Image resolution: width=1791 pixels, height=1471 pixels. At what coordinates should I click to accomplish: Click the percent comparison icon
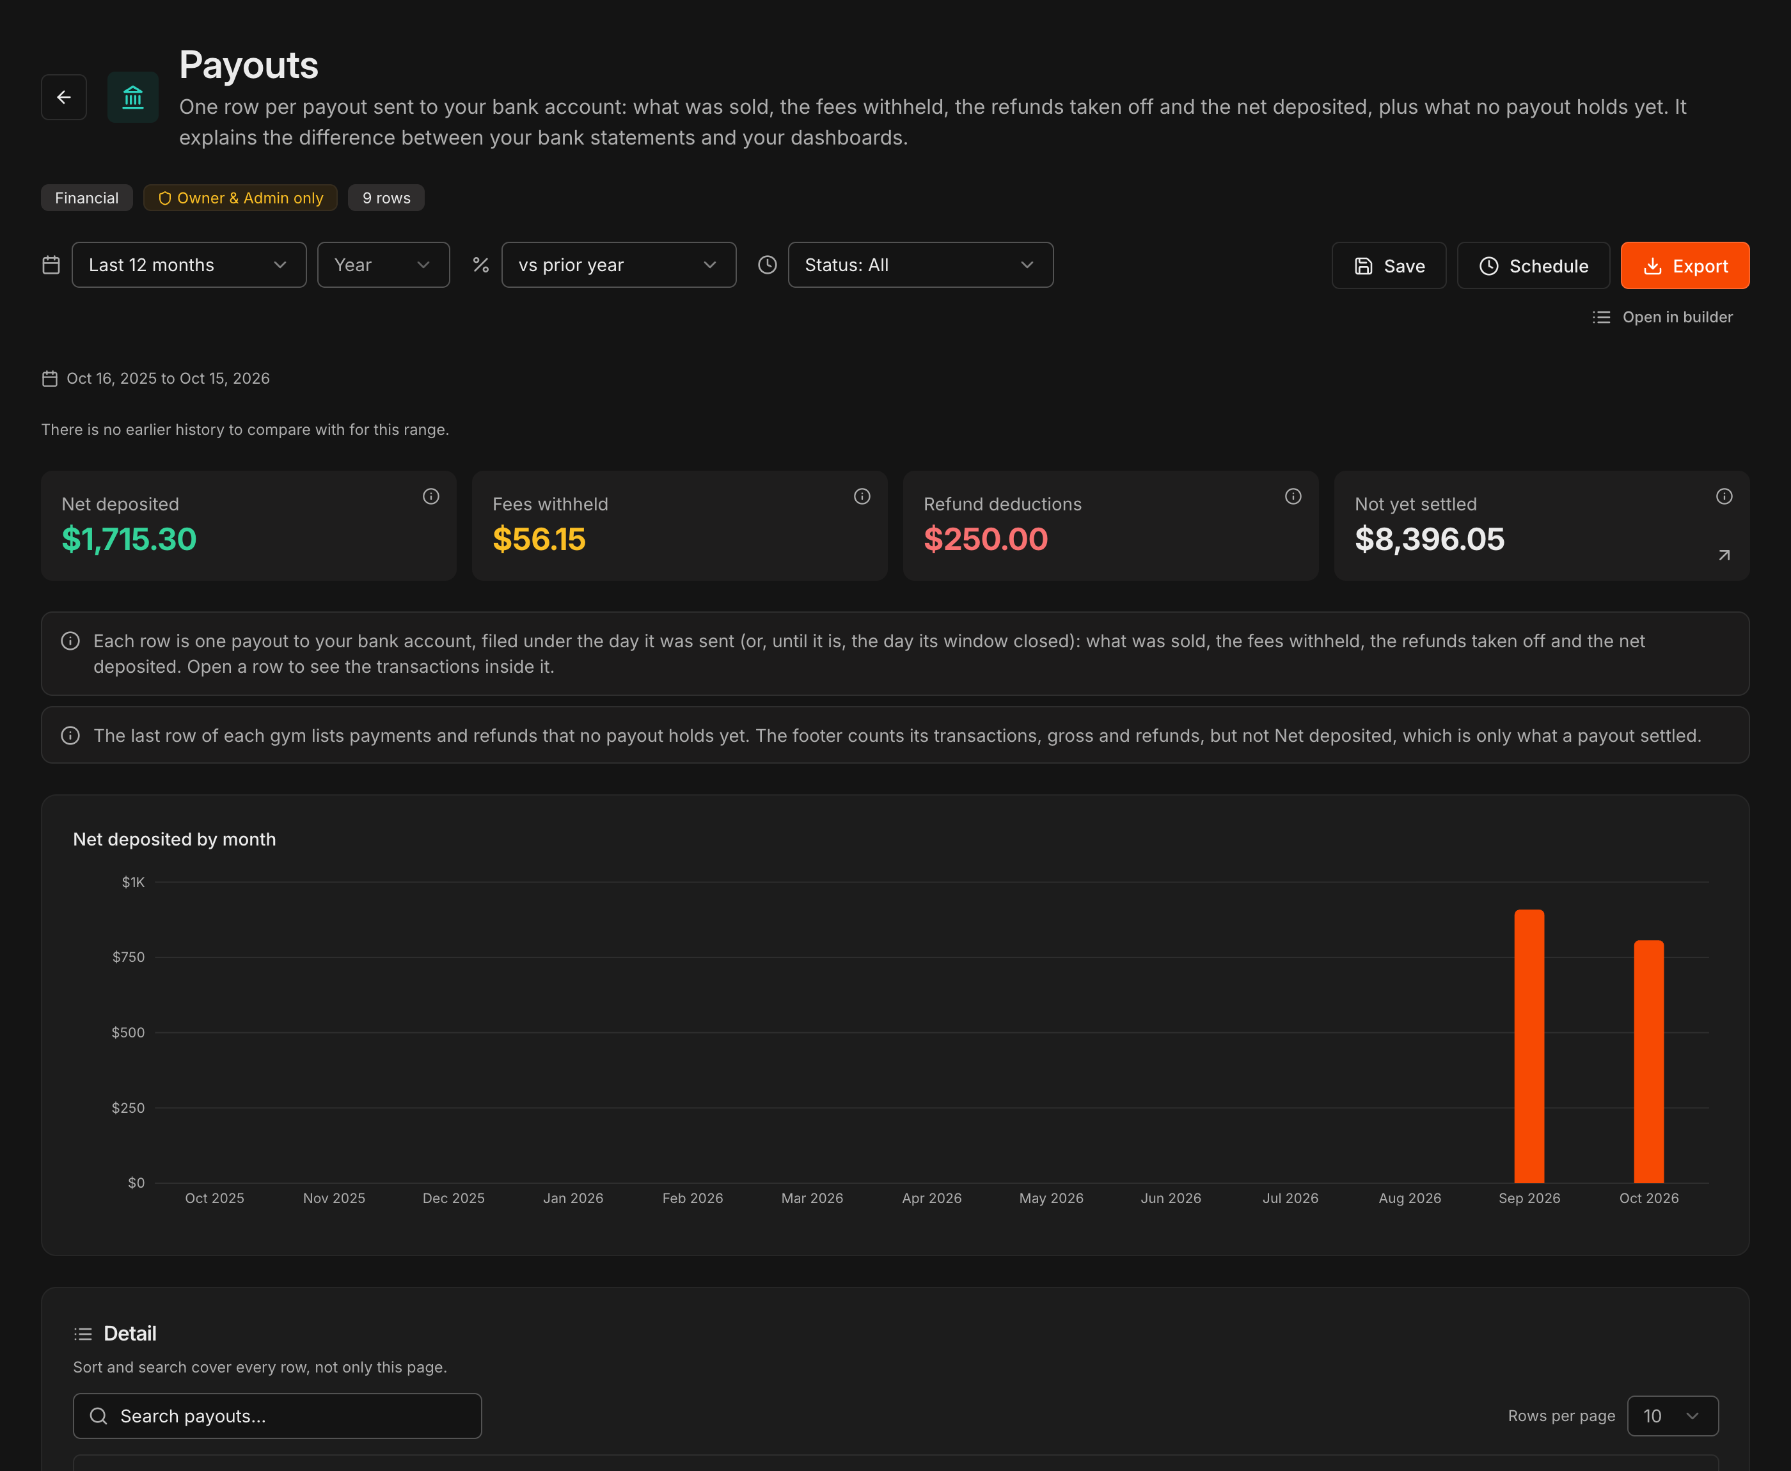coord(480,265)
